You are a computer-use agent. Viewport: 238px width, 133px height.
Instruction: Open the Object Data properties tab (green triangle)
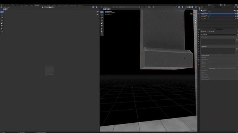point(199,60)
